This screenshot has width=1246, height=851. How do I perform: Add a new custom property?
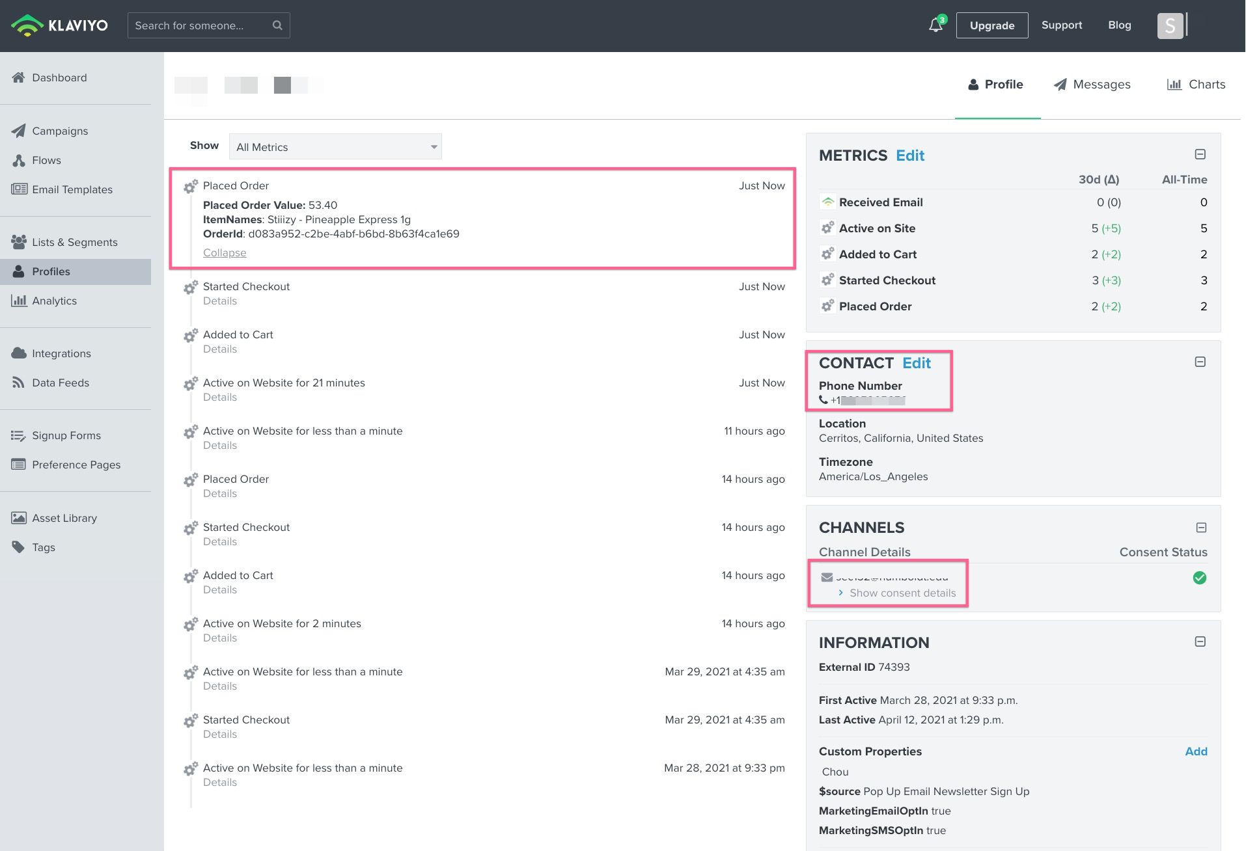pyautogui.click(x=1196, y=751)
